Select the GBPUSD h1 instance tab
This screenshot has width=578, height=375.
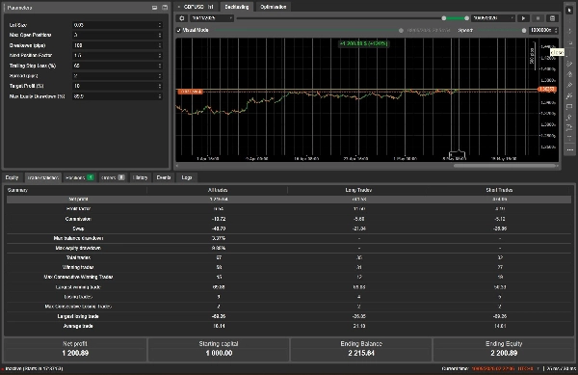point(197,7)
